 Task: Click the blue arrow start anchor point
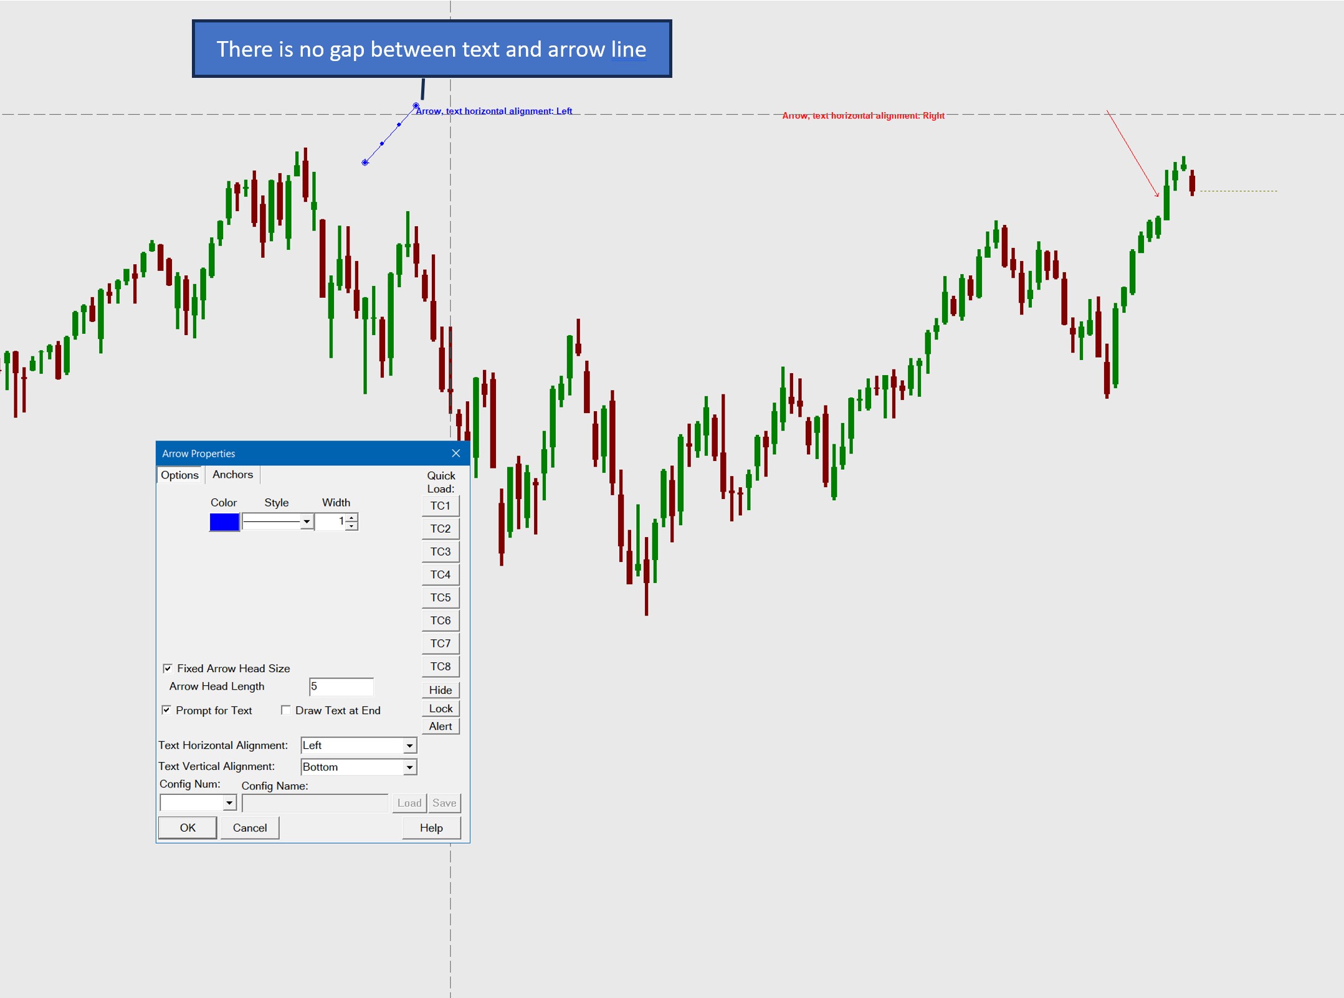click(416, 106)
